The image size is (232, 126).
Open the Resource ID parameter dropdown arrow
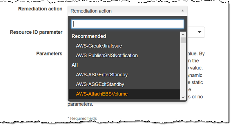[x=200, y=32]
